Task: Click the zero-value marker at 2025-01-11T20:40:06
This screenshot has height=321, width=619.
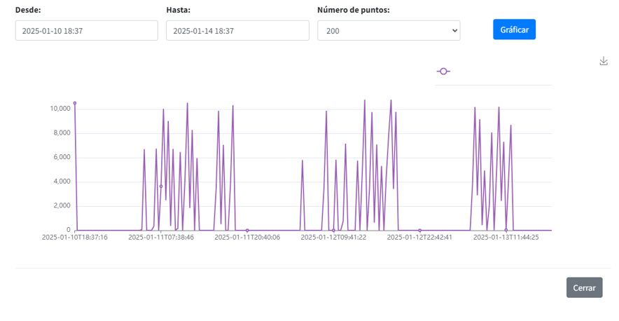Action: 247,230
